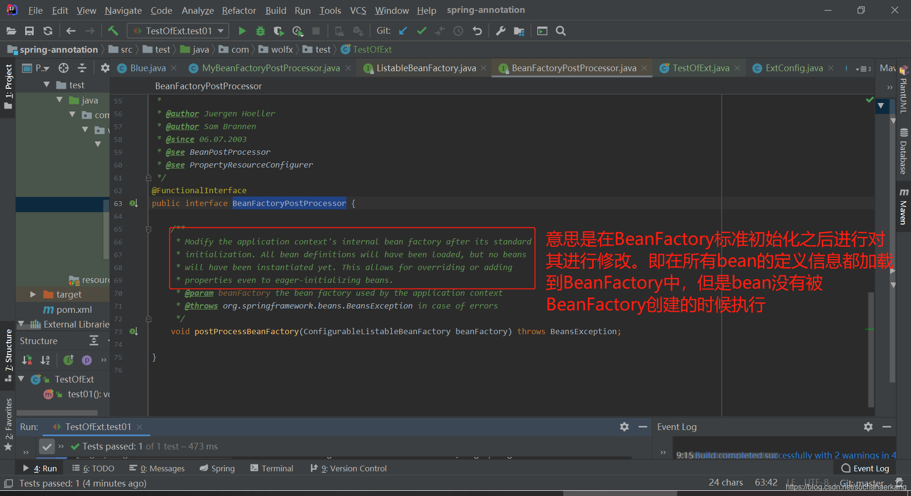Update project with the blue Git arrow
Screen dimensions: 911x496
(x=403, y=31)
